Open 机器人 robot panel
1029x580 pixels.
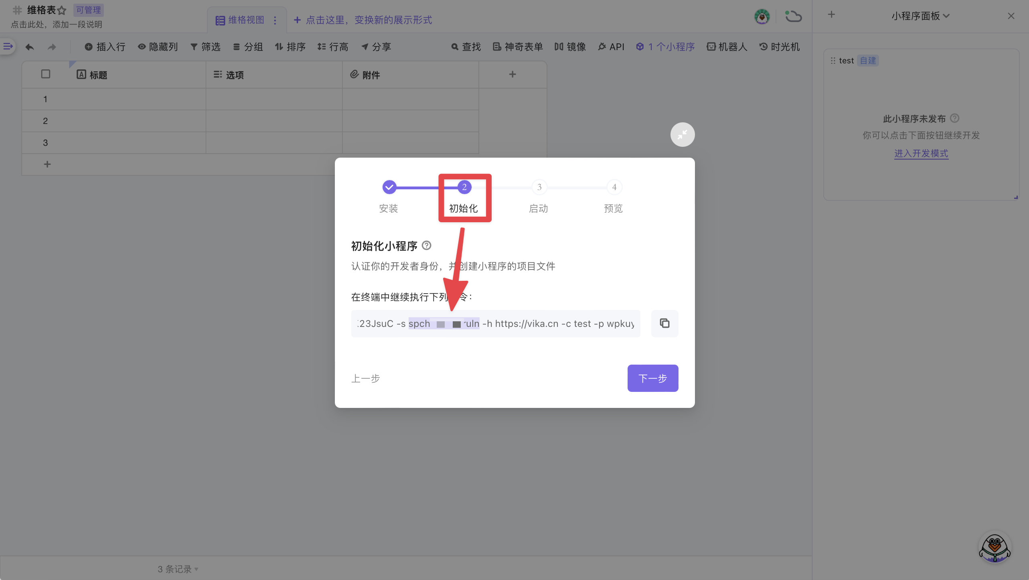coord(727,47)
